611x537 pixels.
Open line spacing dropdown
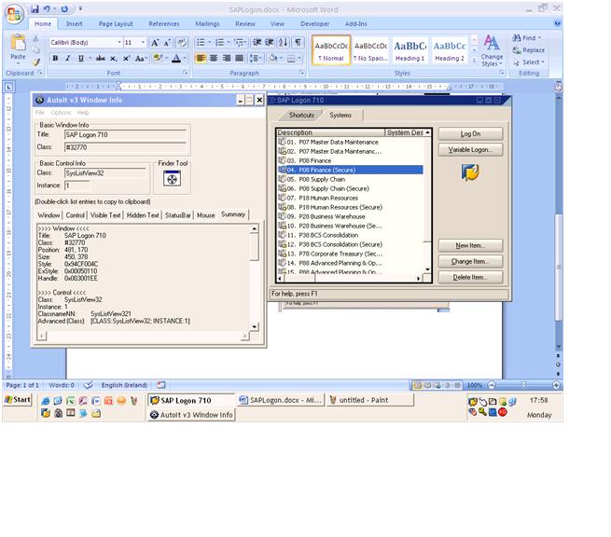(256, 59)
